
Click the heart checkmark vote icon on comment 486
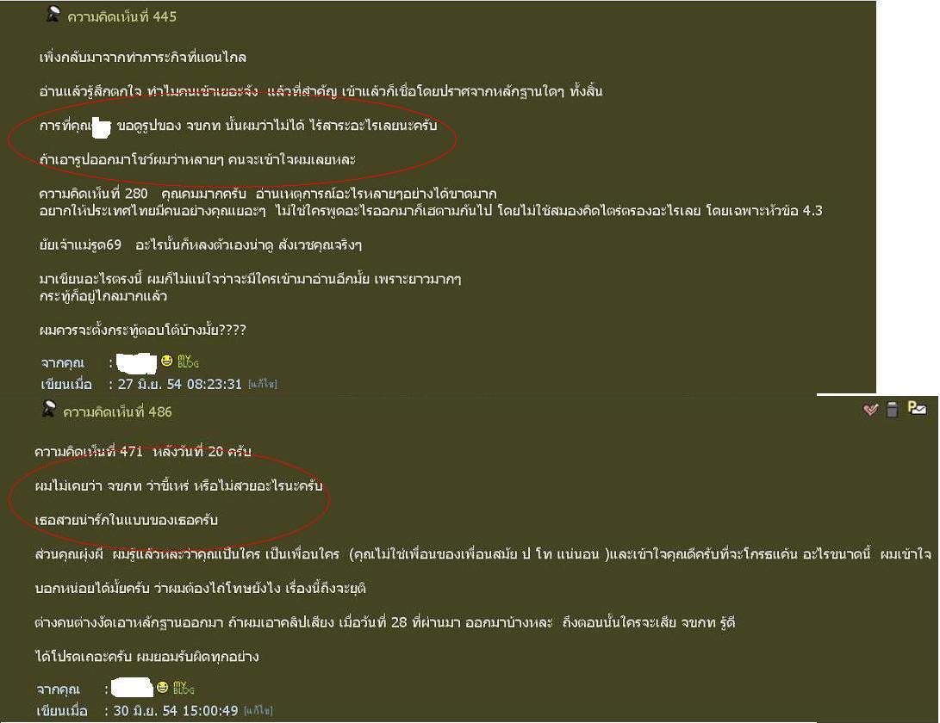tap(870, 410)
